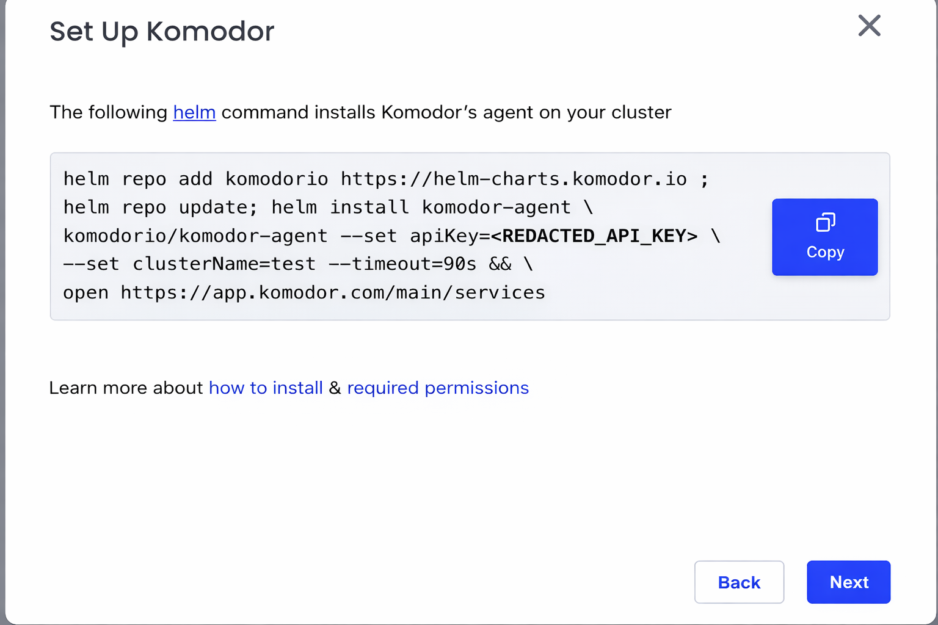Click the clusterName=test parameter in the command

point(224,264)
